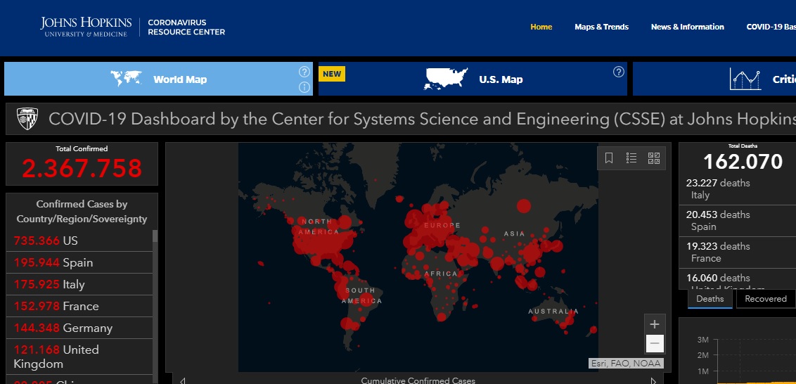This screenshot has height=384, width=796.
Task: Click the Confirmed Cases by Country/Region/Sovereignty heading
Action: click(x=82, y=212)
